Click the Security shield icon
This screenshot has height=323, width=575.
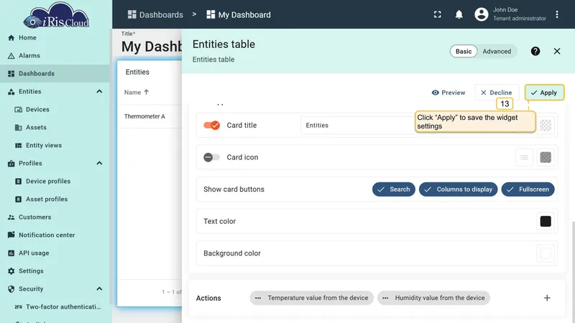tap(11, 289)
